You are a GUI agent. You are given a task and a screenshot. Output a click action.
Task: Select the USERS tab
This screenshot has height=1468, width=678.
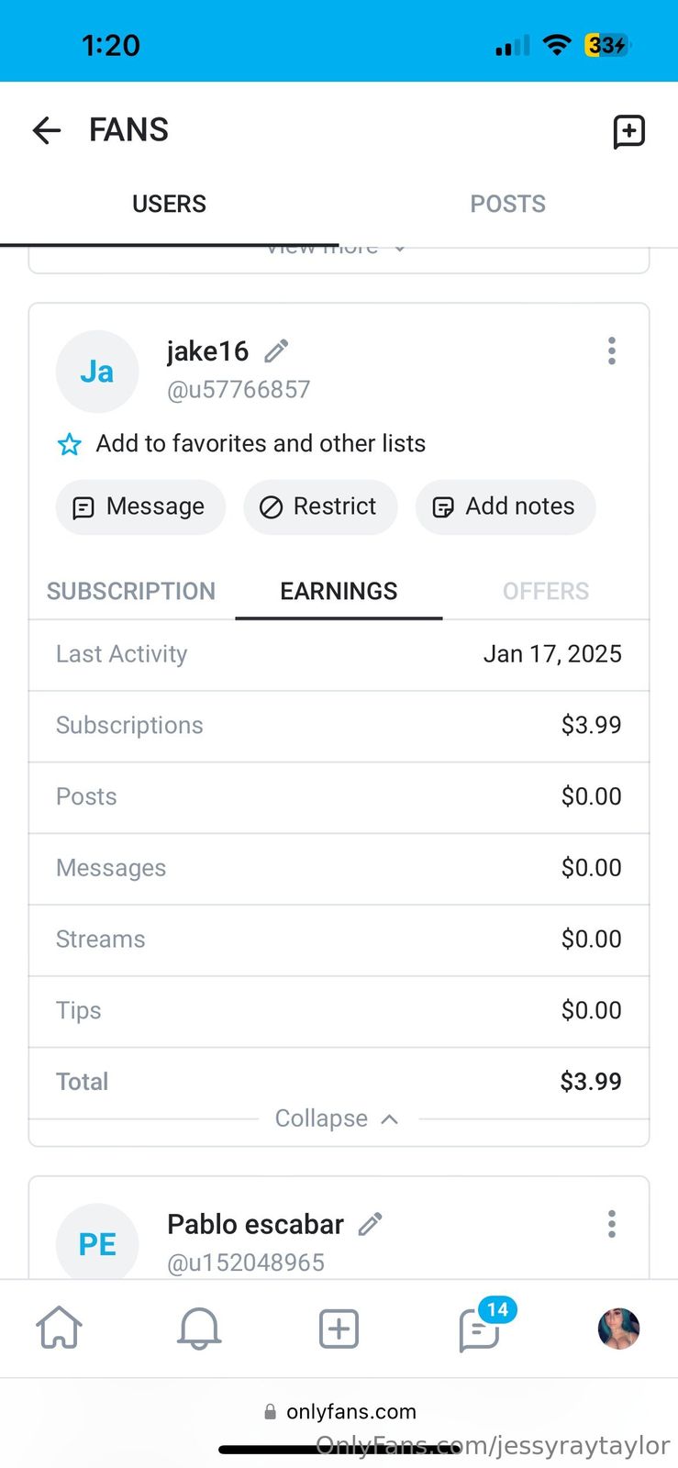click(169, 204)
